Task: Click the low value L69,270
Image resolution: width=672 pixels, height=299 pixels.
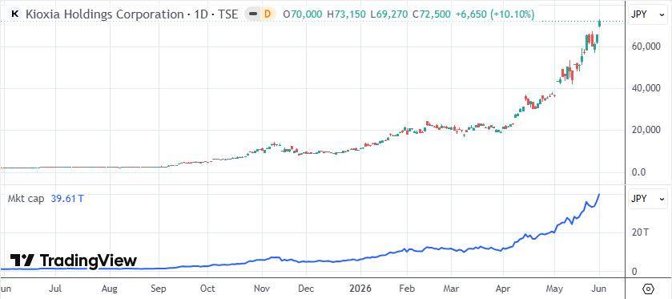Action: point(388,14)
